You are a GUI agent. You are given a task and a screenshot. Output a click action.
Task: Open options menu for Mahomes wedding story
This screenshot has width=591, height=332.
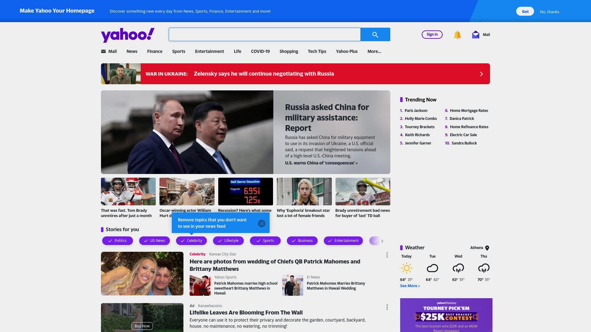point(387,255)
